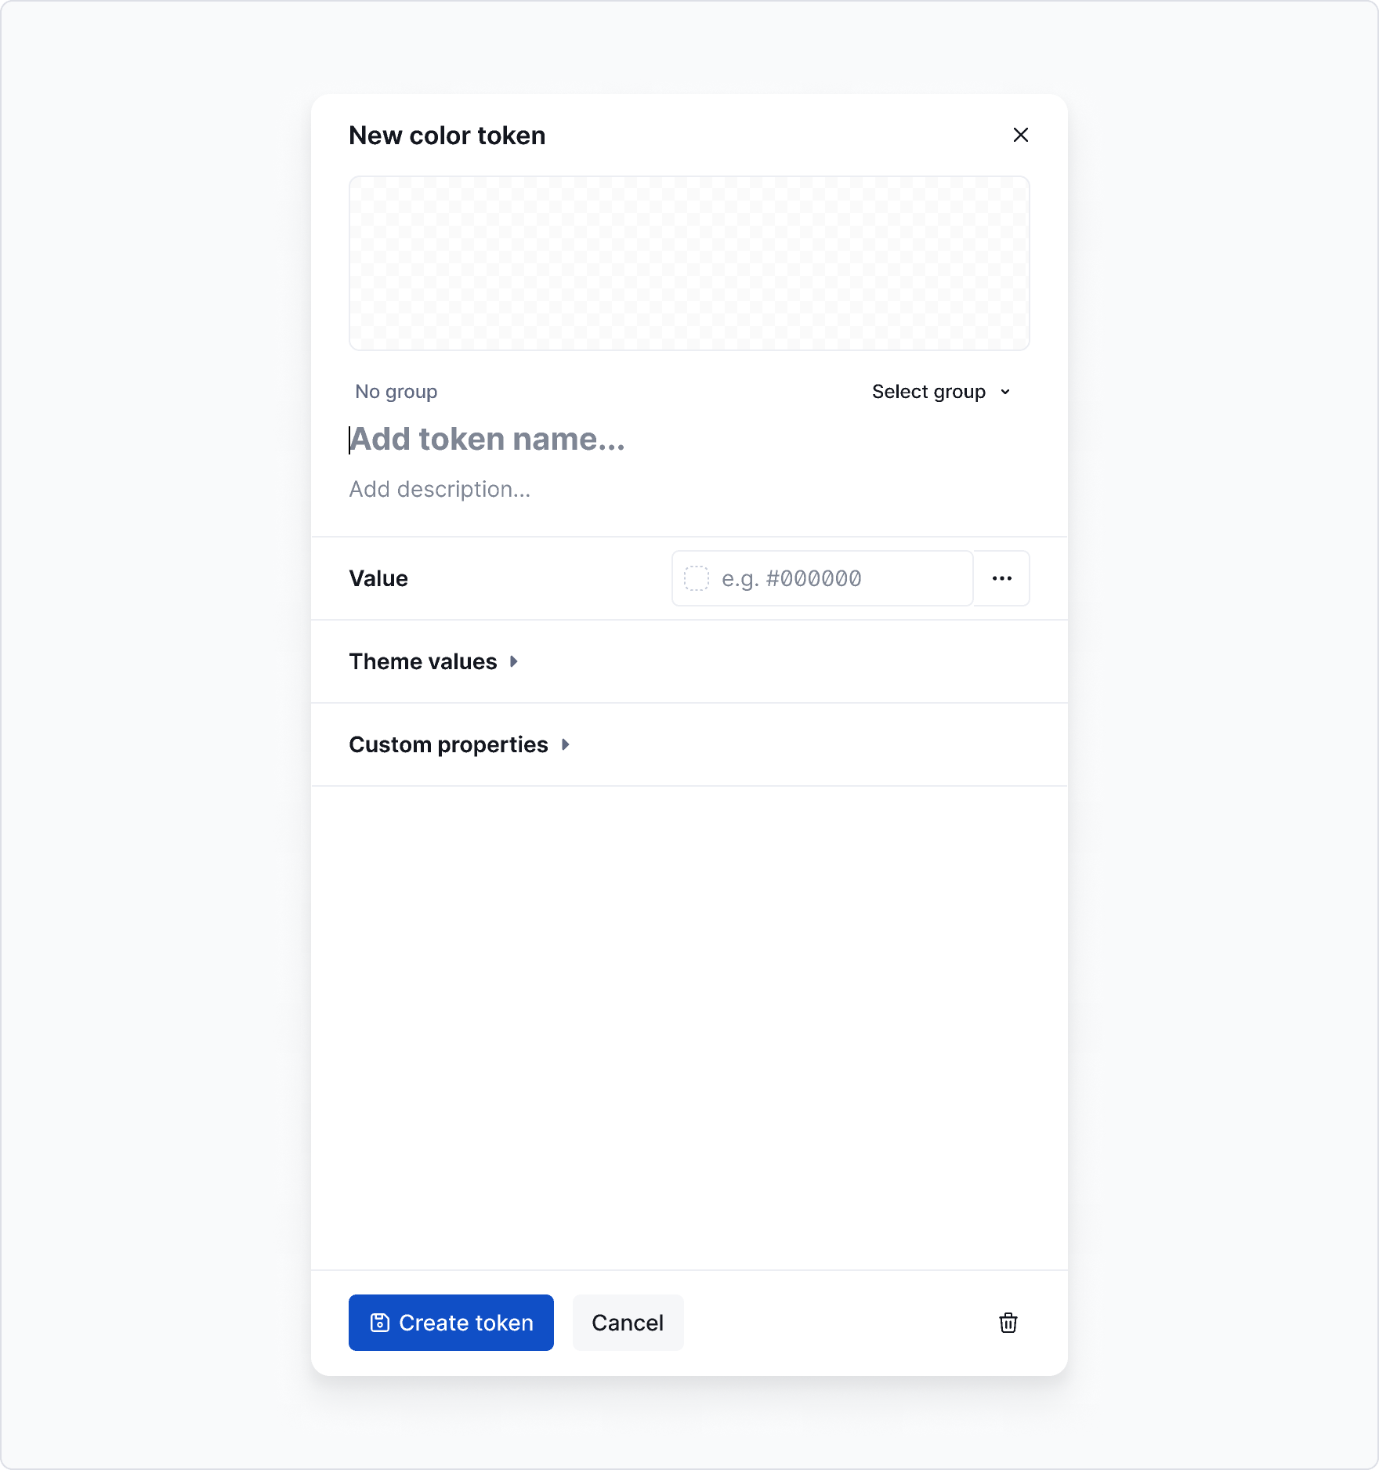Click the checkered color preview area
1379x1470 pixels.
coord(689,263)
